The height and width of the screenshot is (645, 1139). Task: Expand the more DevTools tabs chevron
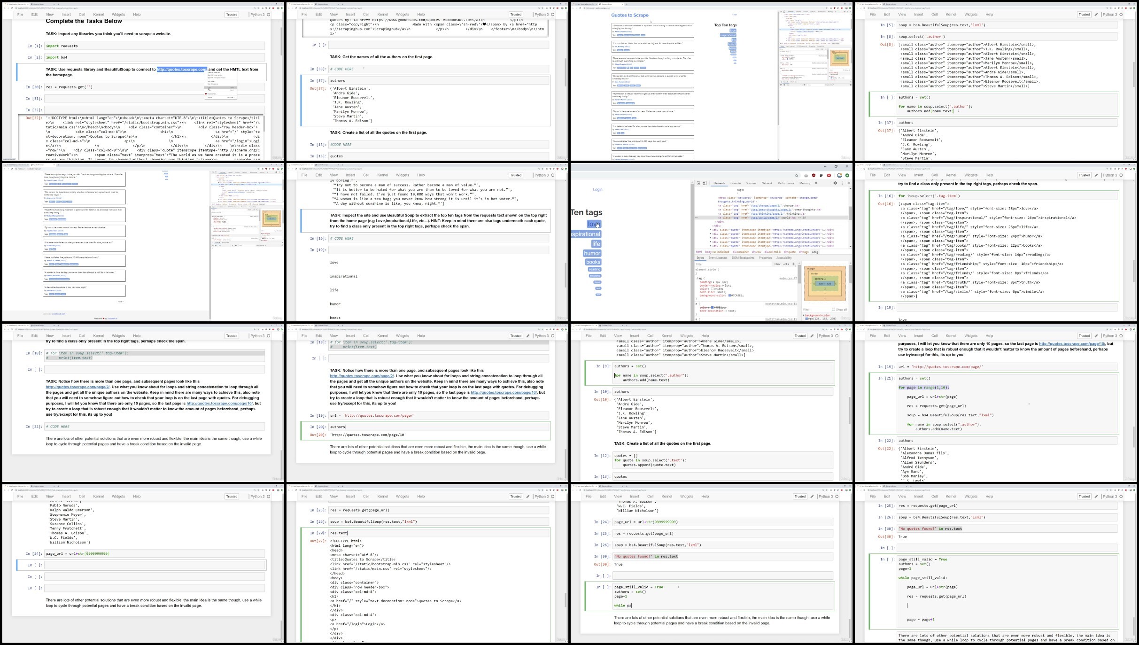(816, 183)
